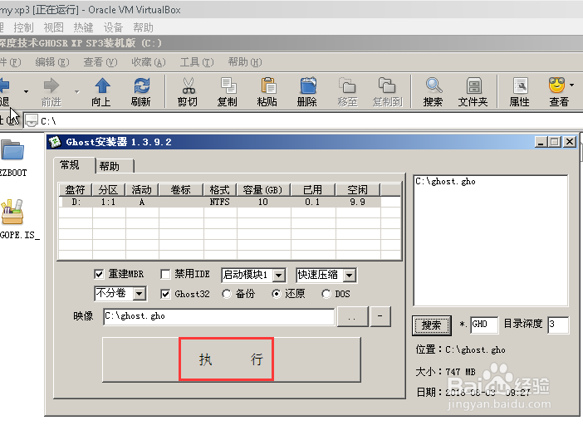Image resolution: width=583 pixels, height=425 pixels.
Task: Open 编辑(E) menu
Action: (52, 62)
